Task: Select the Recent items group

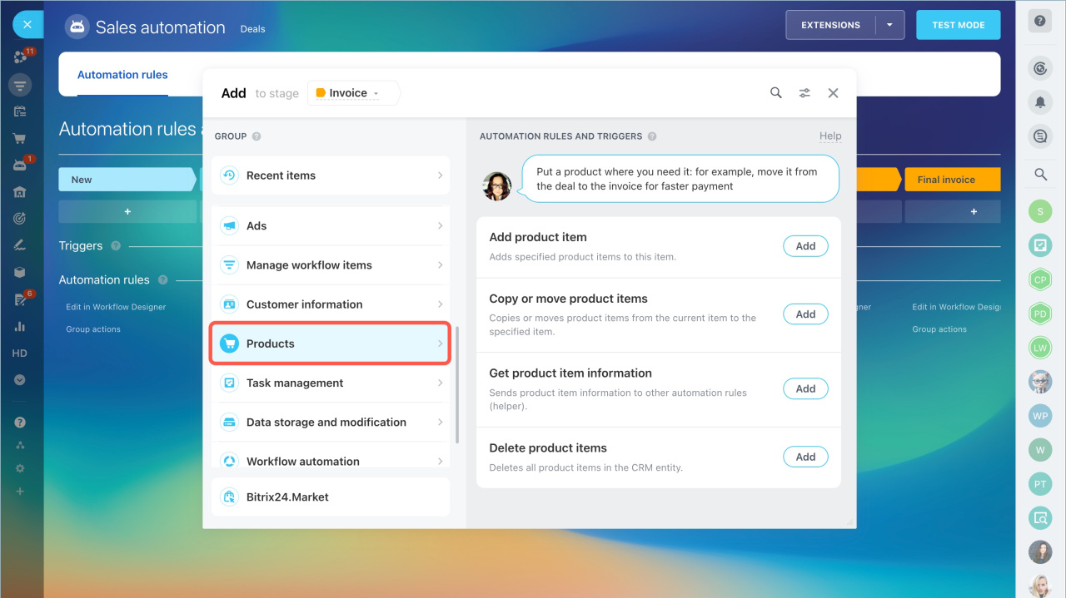Action: point(331,175)
